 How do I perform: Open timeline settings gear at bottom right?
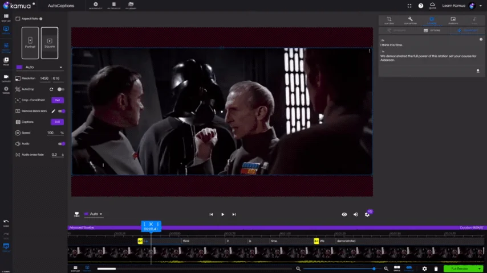(x=425, y=268)
